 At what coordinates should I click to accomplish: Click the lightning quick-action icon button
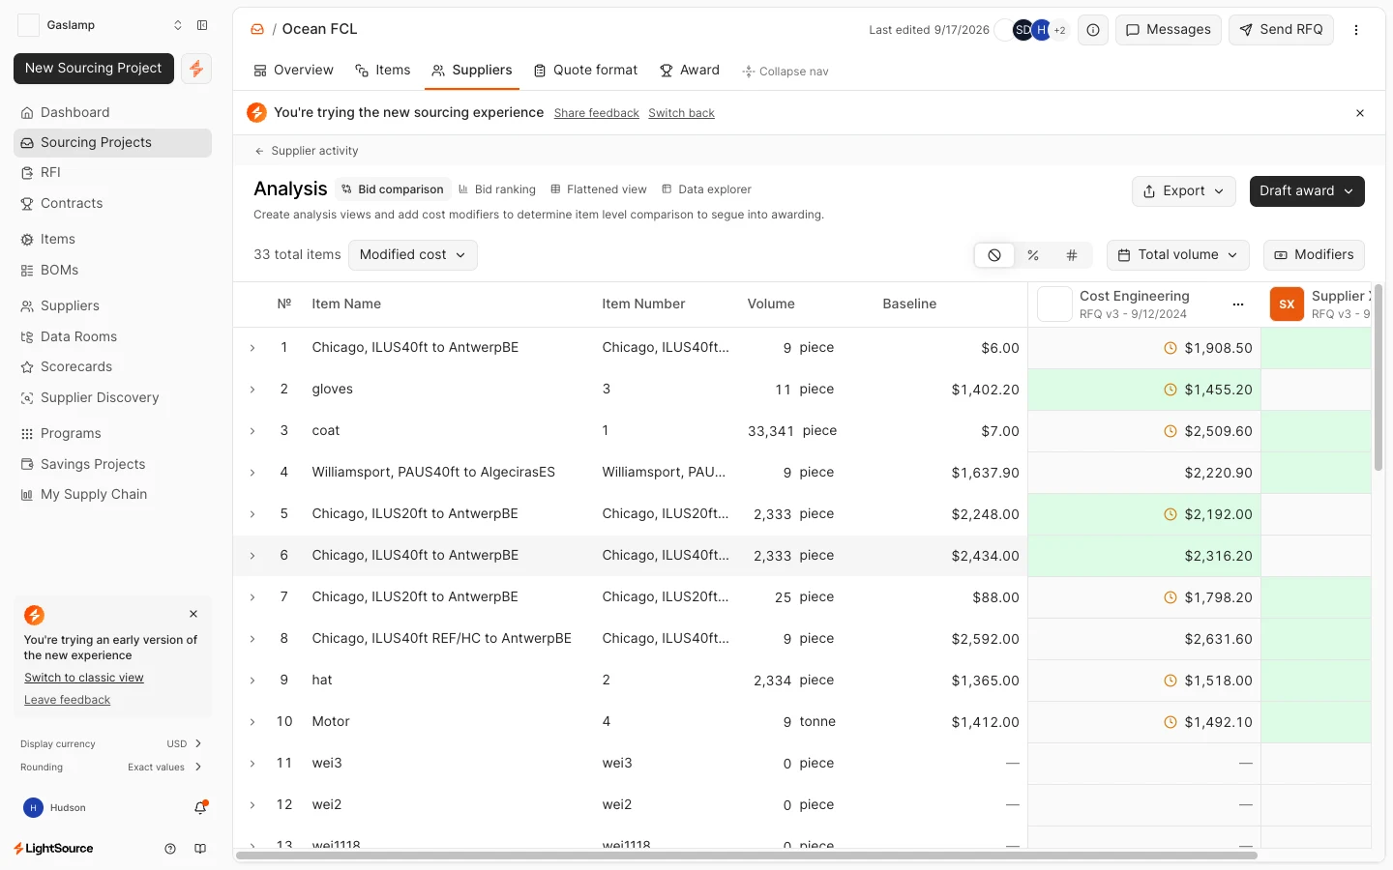[x=196, y=69]
